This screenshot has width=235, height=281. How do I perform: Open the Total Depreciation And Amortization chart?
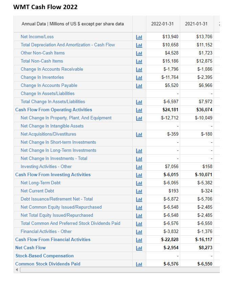coord(139,45)
